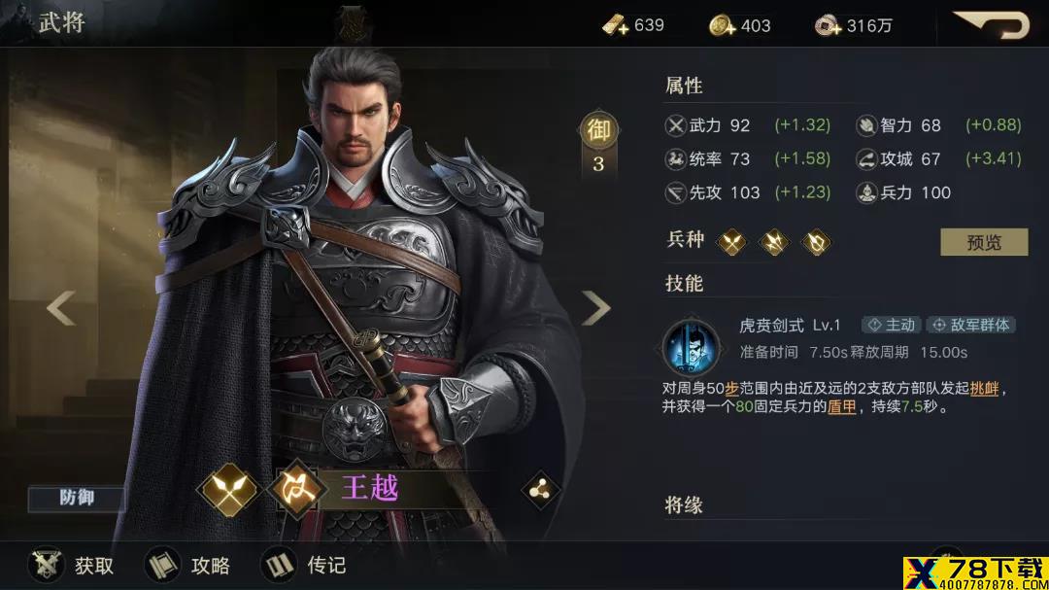Click the return arrow back button
The height and width of the screenshot is (590, 1049).
tap(992, 24)
